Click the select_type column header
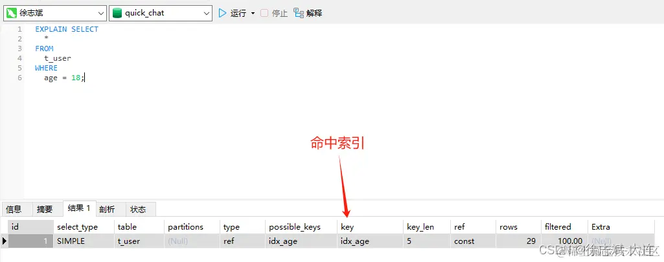This screenshot has width=664, height=262. coord(84,227)
